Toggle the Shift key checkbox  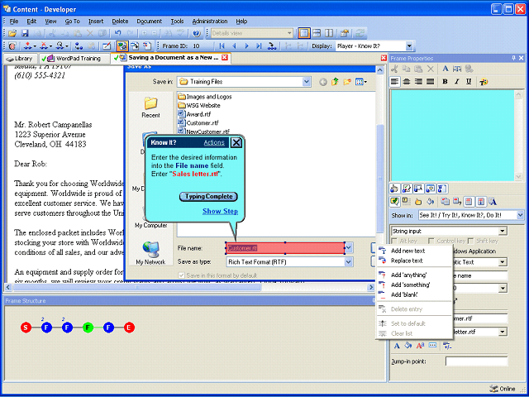470,241
